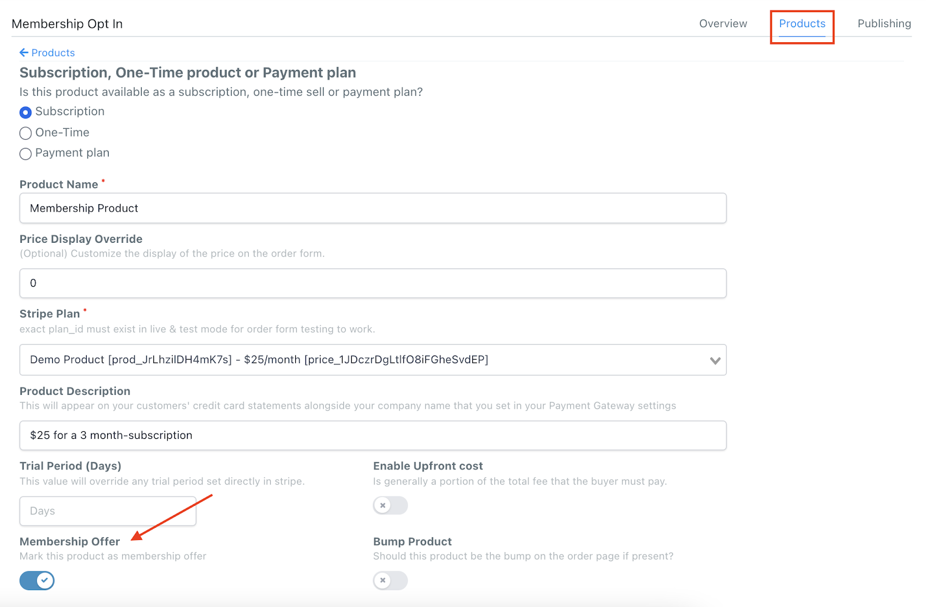The image size is (926, 607).
Task: Open the Products tab
Action: [x=802, y=24]
